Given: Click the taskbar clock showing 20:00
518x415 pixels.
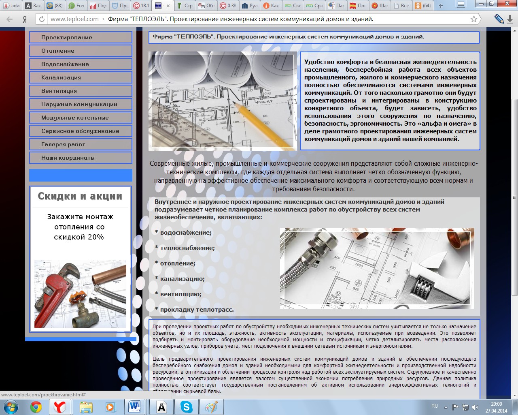Looking at the screenshot, I should (497, 407).
